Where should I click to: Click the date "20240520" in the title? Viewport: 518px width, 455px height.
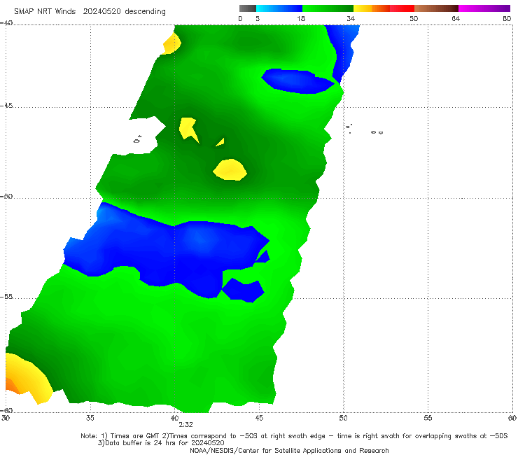(x=101, y=11)
